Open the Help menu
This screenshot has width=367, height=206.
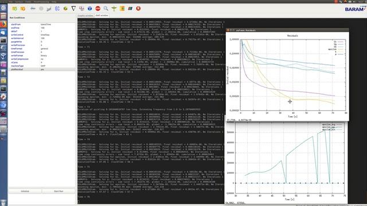click(54, 1)
